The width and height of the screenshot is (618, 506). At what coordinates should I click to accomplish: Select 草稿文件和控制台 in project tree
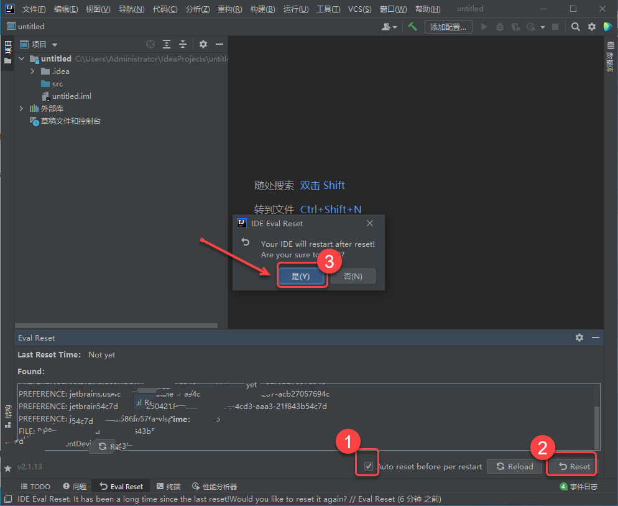65,121
